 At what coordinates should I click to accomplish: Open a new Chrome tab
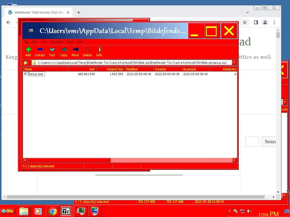pyautogui.click(x=79, y=12)
